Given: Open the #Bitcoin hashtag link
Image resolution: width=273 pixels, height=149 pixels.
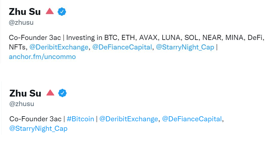Looking at the screenshot, I should tap(80, 119).
